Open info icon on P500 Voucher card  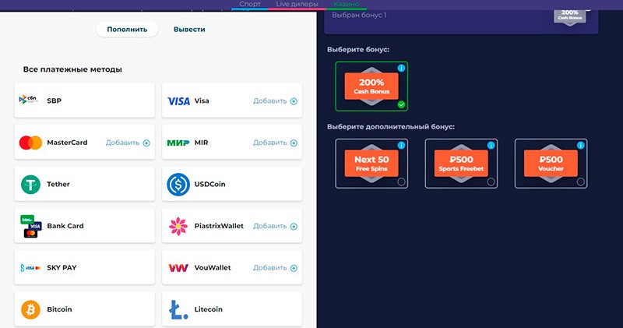[x=581, y=146]
